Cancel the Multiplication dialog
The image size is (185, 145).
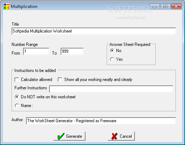coord(121,136)
